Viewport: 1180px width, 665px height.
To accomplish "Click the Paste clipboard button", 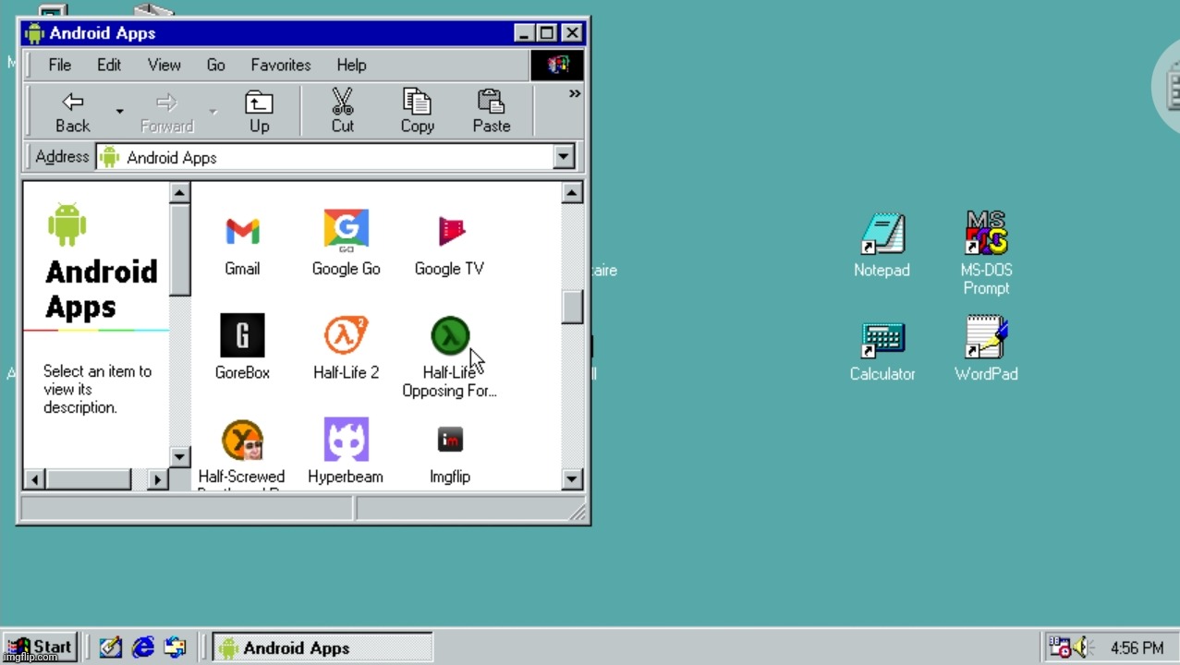I will click(491, 112).
